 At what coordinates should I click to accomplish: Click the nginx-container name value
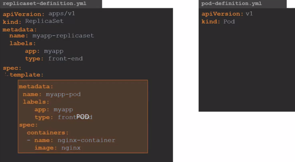(x=86, y=140)
